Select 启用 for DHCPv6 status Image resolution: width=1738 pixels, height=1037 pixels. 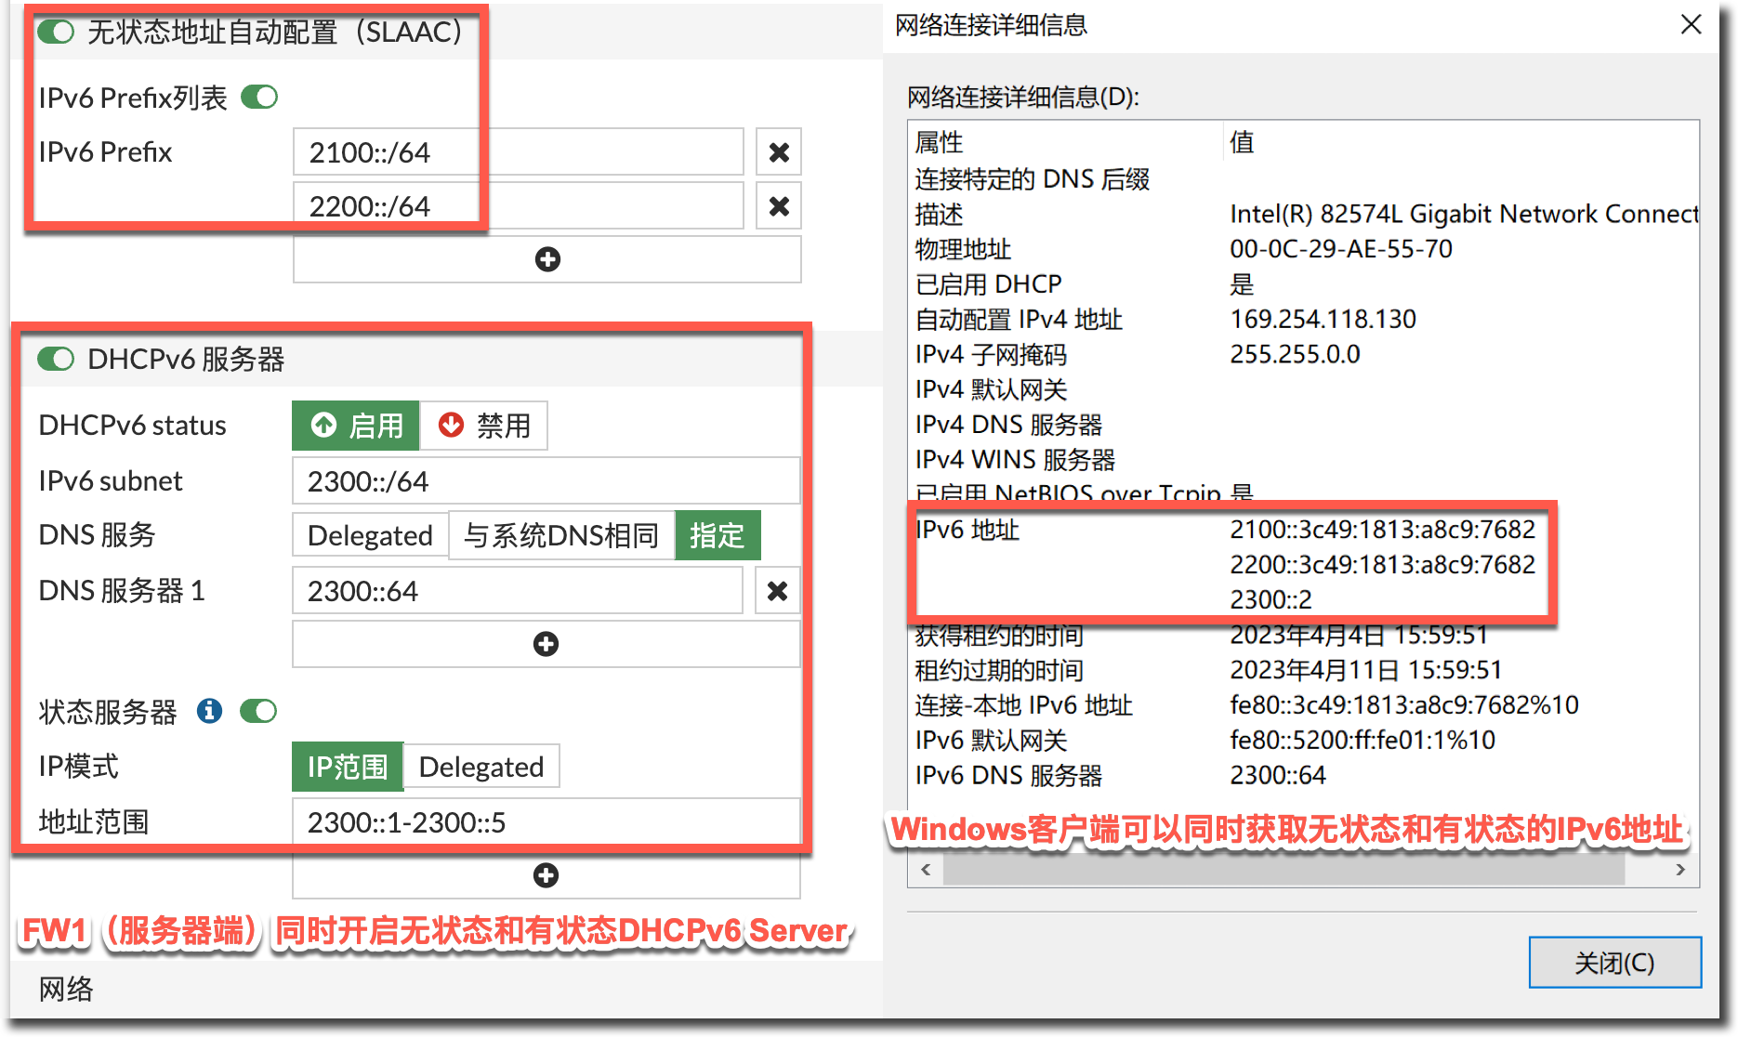(356, 426)
